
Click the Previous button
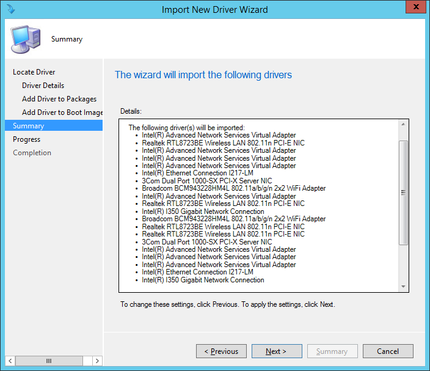(x=221, y=351)
